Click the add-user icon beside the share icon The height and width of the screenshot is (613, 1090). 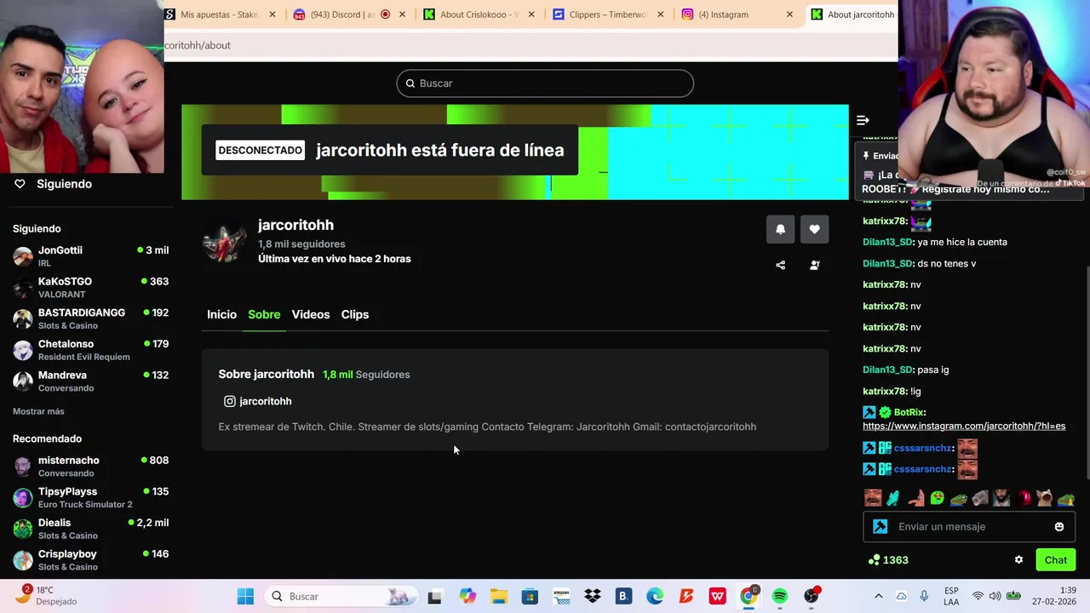click(814, 265)
